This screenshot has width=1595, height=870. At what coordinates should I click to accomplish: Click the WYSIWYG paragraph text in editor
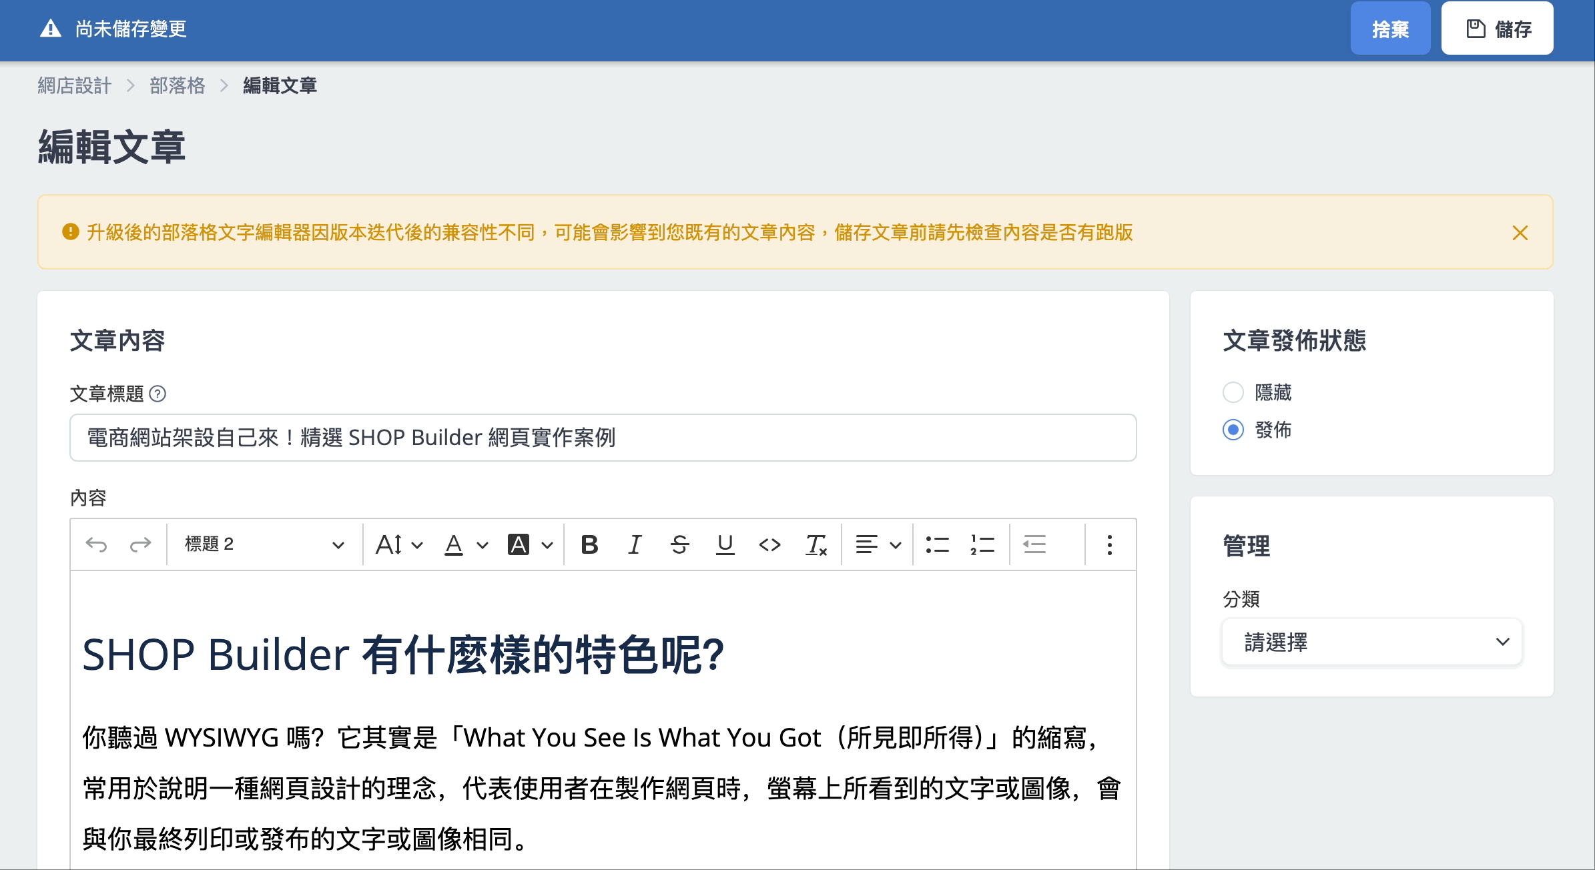[x=602, y=788]
